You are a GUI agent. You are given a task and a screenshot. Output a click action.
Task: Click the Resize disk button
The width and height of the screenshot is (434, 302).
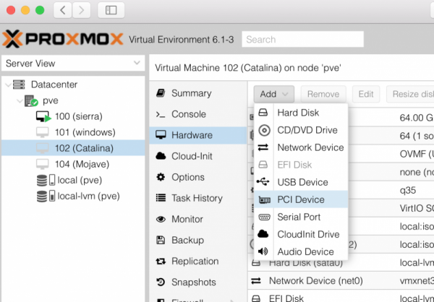click(410, 94)
